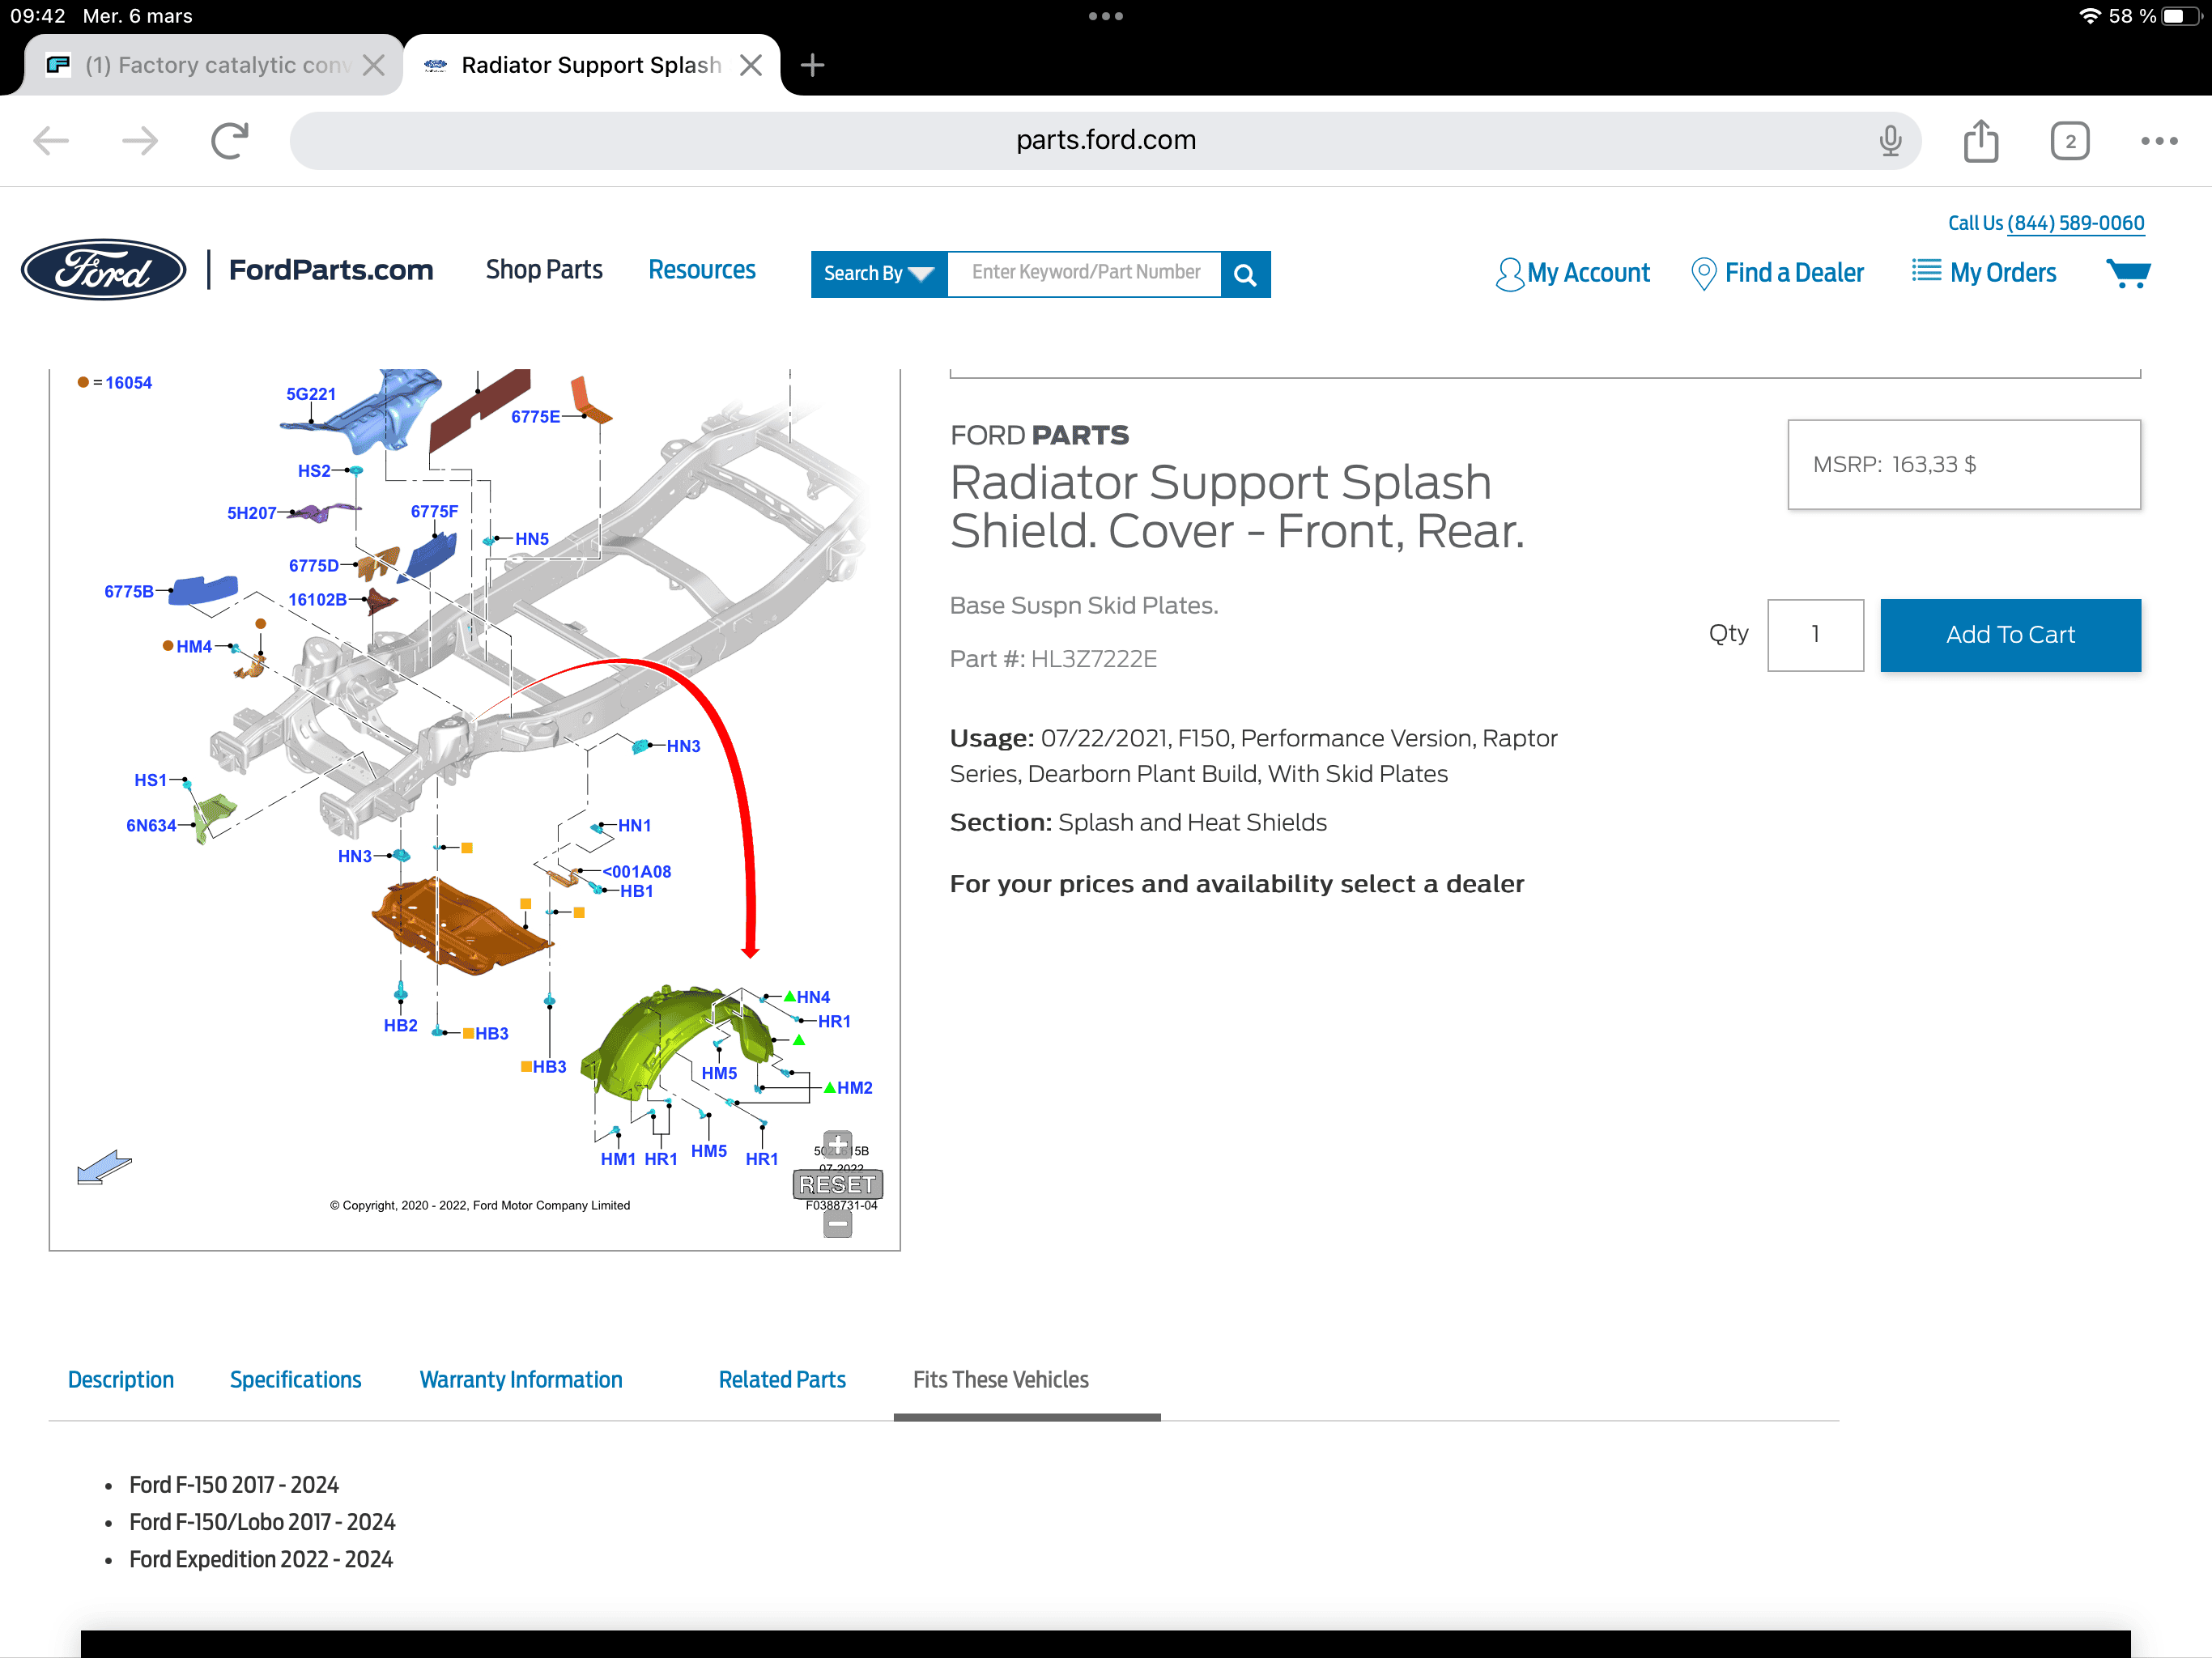
Task: Reload the page with refresh icon
Action: tap(229, 140)
